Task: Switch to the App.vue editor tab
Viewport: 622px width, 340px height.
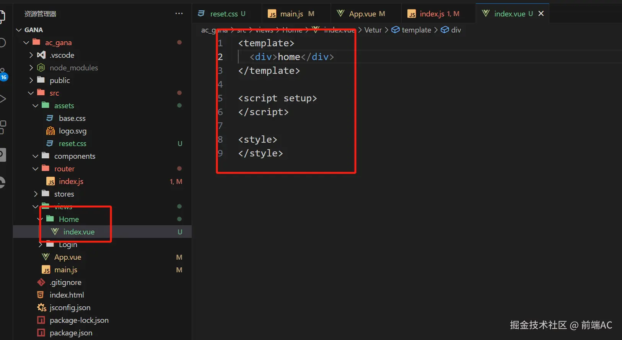Action: (362, 14)
